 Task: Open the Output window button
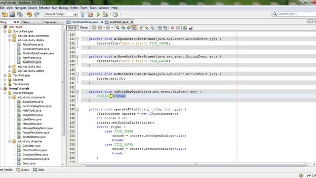pyautogui.click(x=23, y=170)
